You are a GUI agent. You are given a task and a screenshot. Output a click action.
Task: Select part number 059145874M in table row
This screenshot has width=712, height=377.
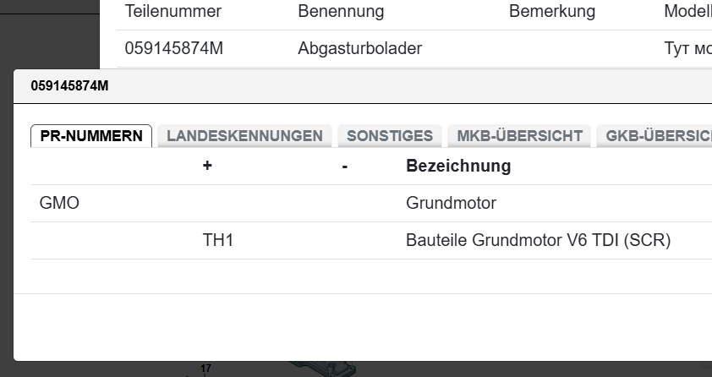pos(173,49)
